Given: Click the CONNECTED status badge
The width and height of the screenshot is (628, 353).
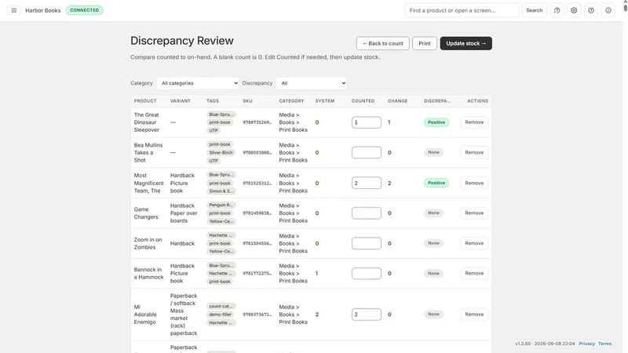Looking at the screenshot, I should tap(85, 10).
